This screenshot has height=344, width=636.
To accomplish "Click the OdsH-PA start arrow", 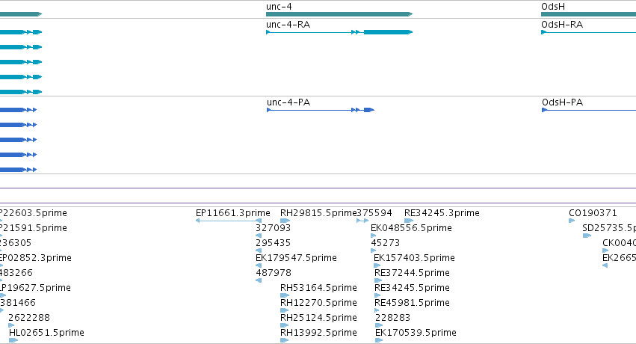I will [544, 110].
